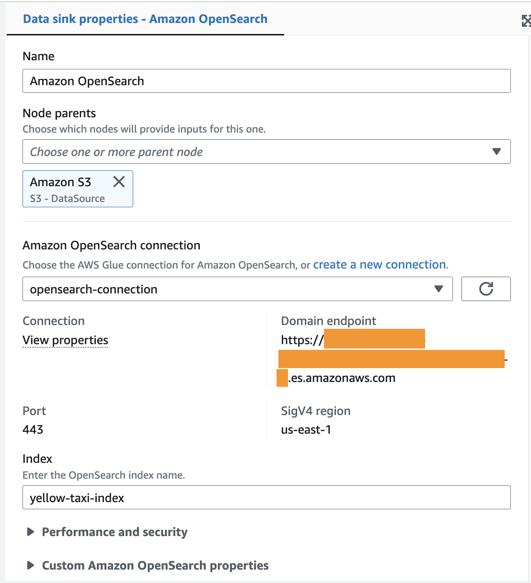Click the Port value 443
531x583 pixels.
tap(33, 429)
